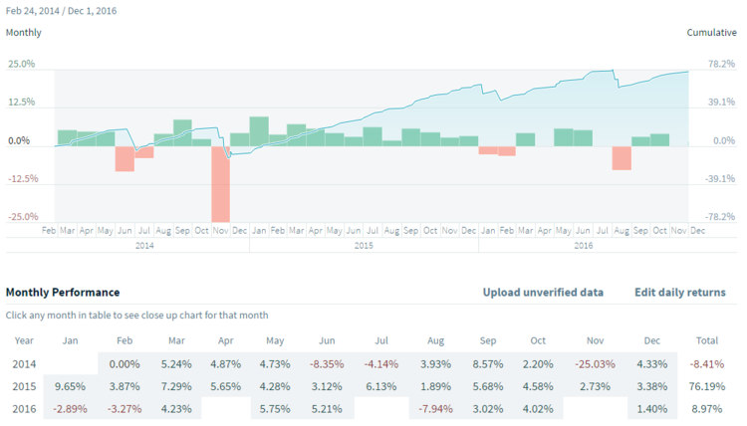Open March 2014 5.24% cell

[x=176, y=364]
